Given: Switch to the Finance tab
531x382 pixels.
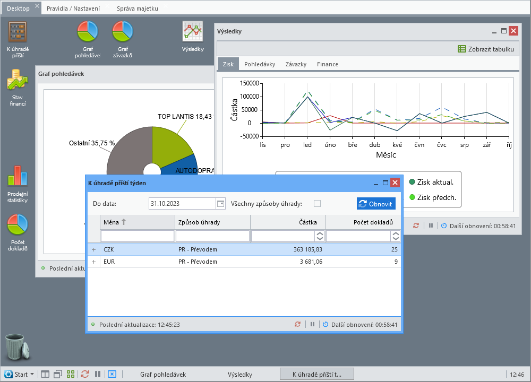Looking at the screenshot, I should [x=328, y=64].
